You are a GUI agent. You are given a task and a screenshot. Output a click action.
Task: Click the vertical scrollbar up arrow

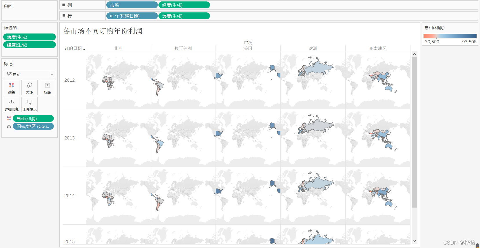coord(414,54)
